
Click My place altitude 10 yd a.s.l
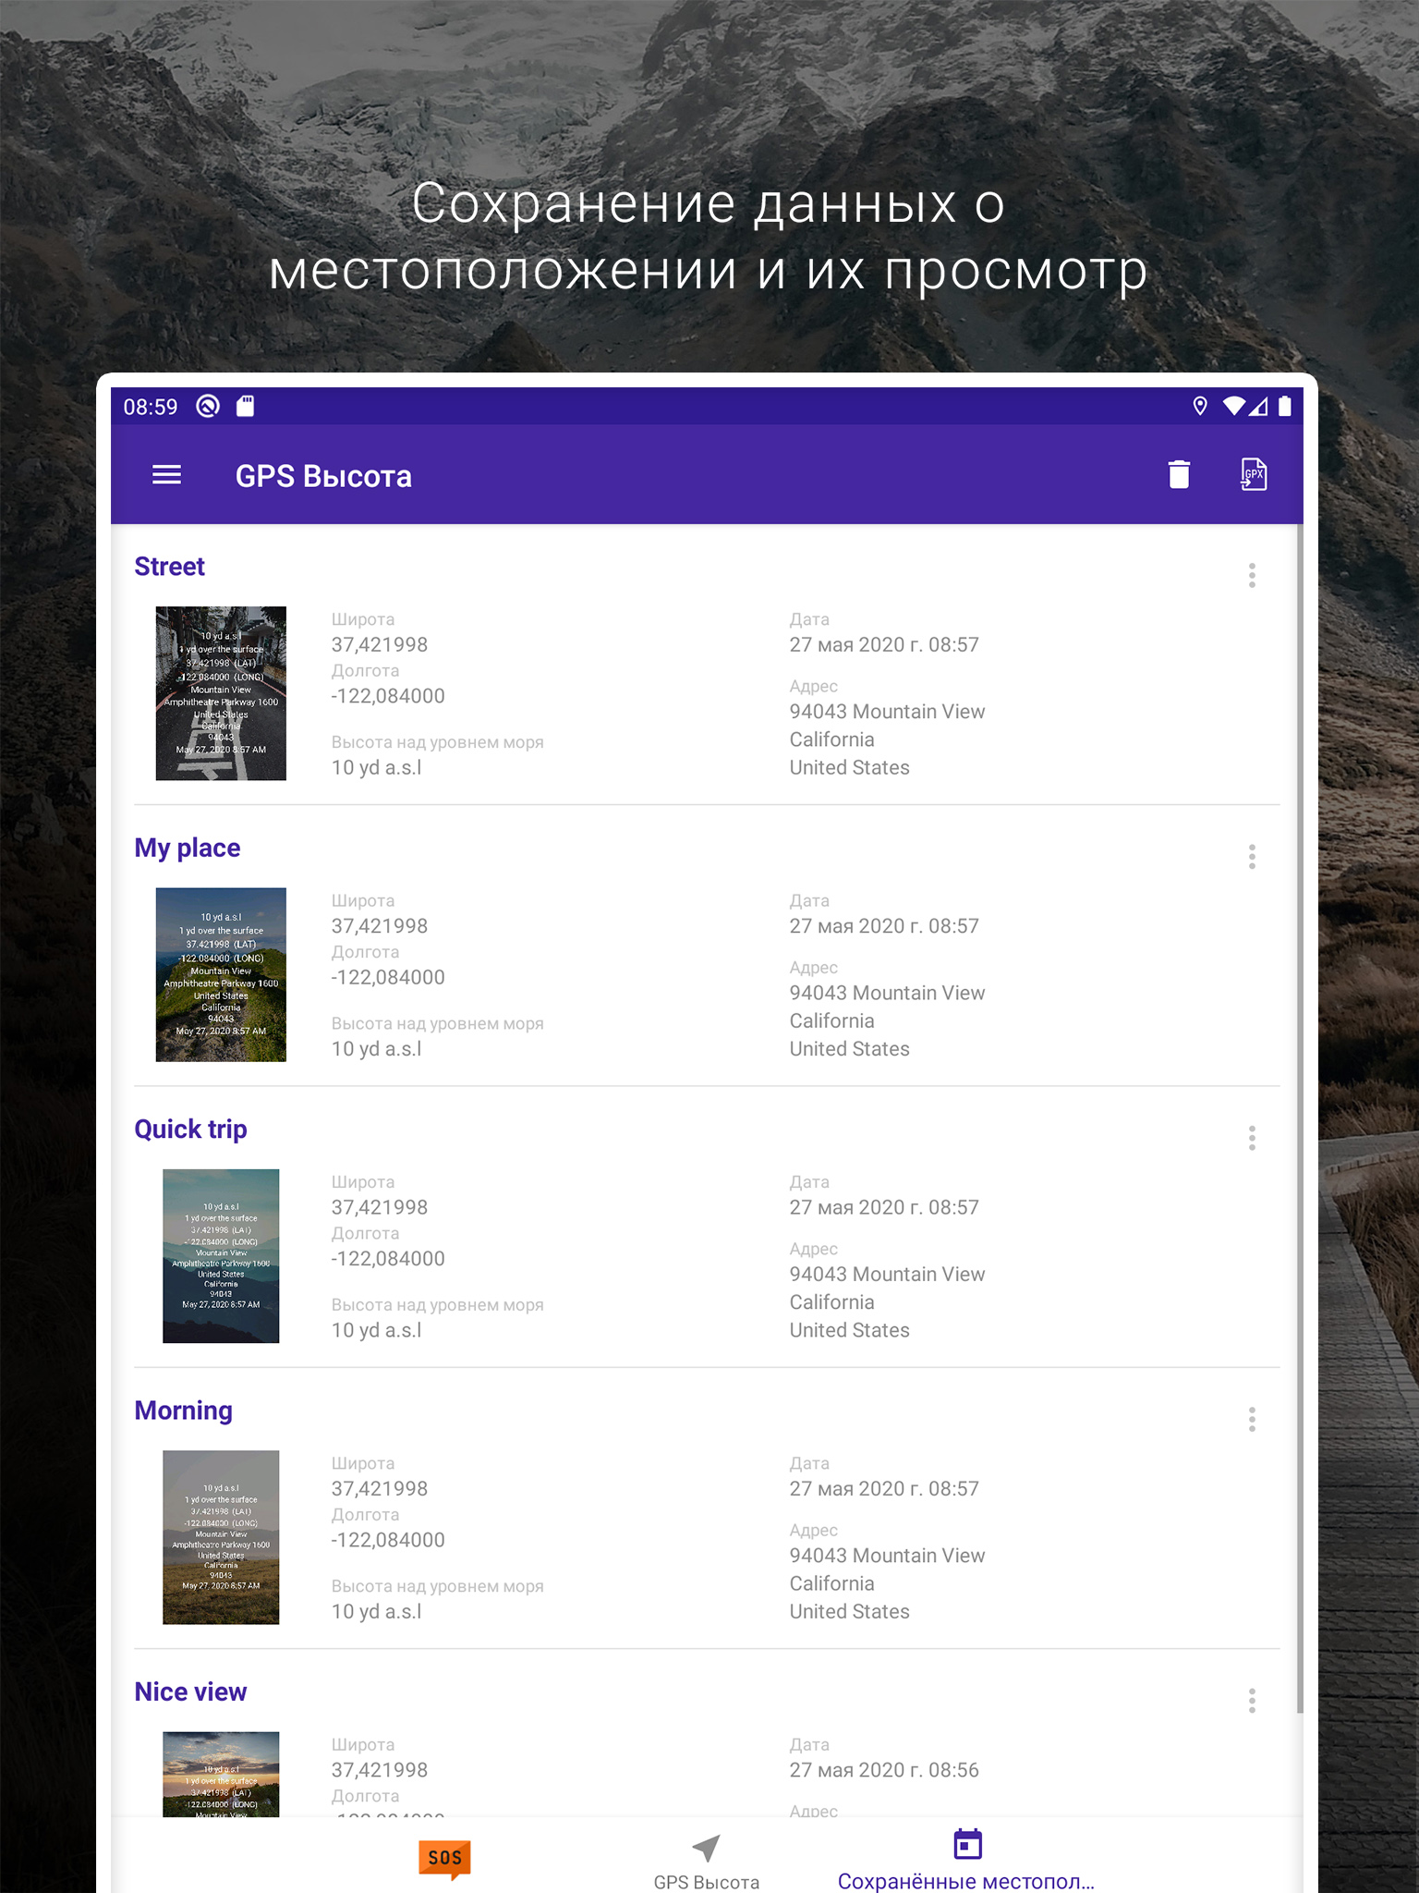click(x=377, y=1049)
